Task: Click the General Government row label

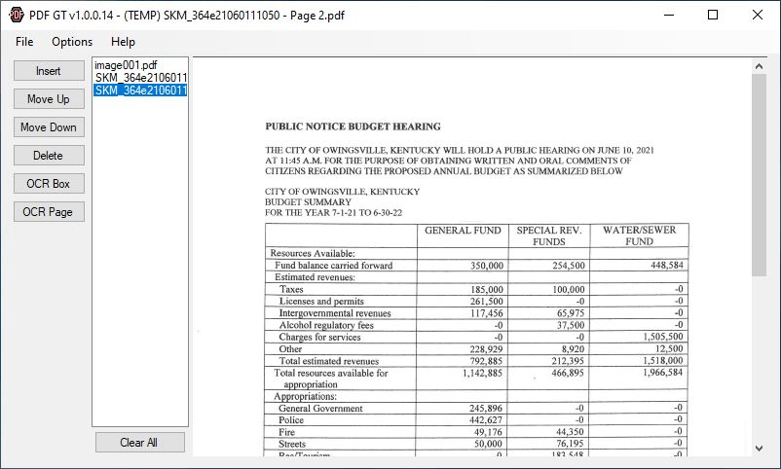Action: [320, 409]
